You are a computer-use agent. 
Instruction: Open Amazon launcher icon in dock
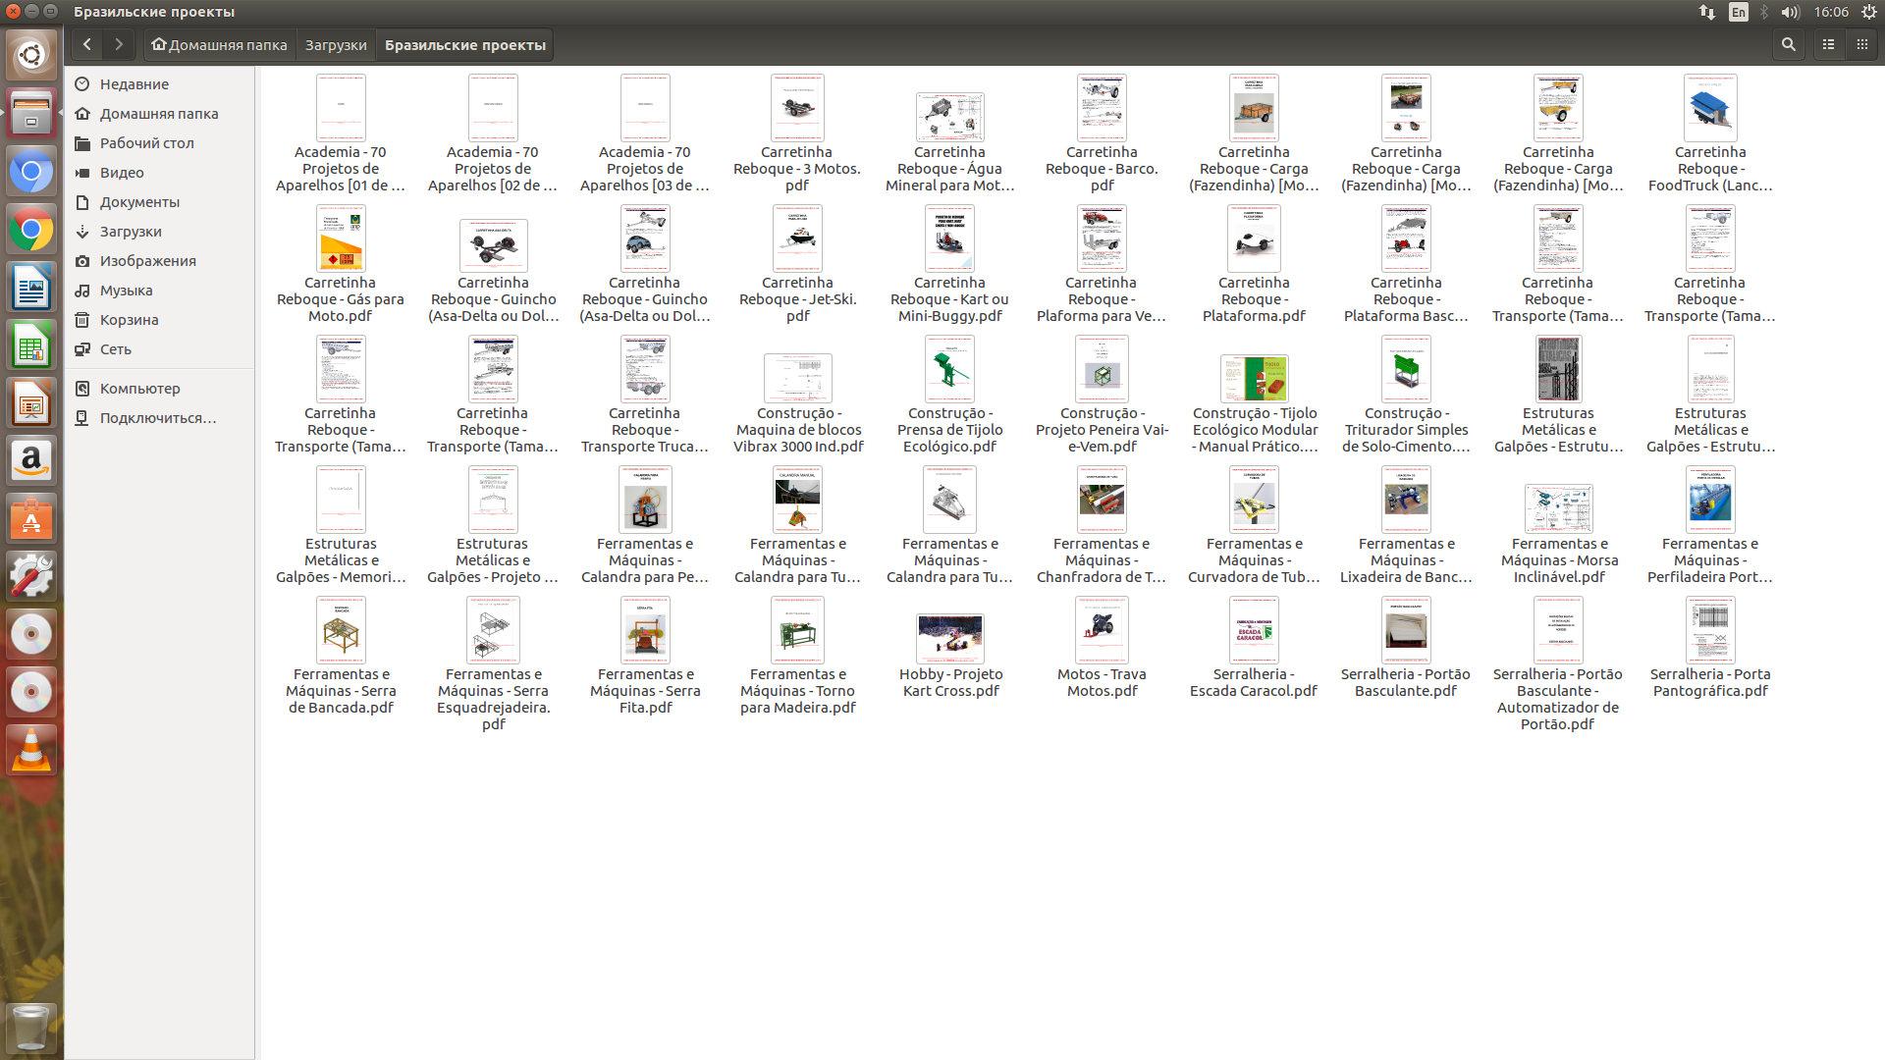31,460
